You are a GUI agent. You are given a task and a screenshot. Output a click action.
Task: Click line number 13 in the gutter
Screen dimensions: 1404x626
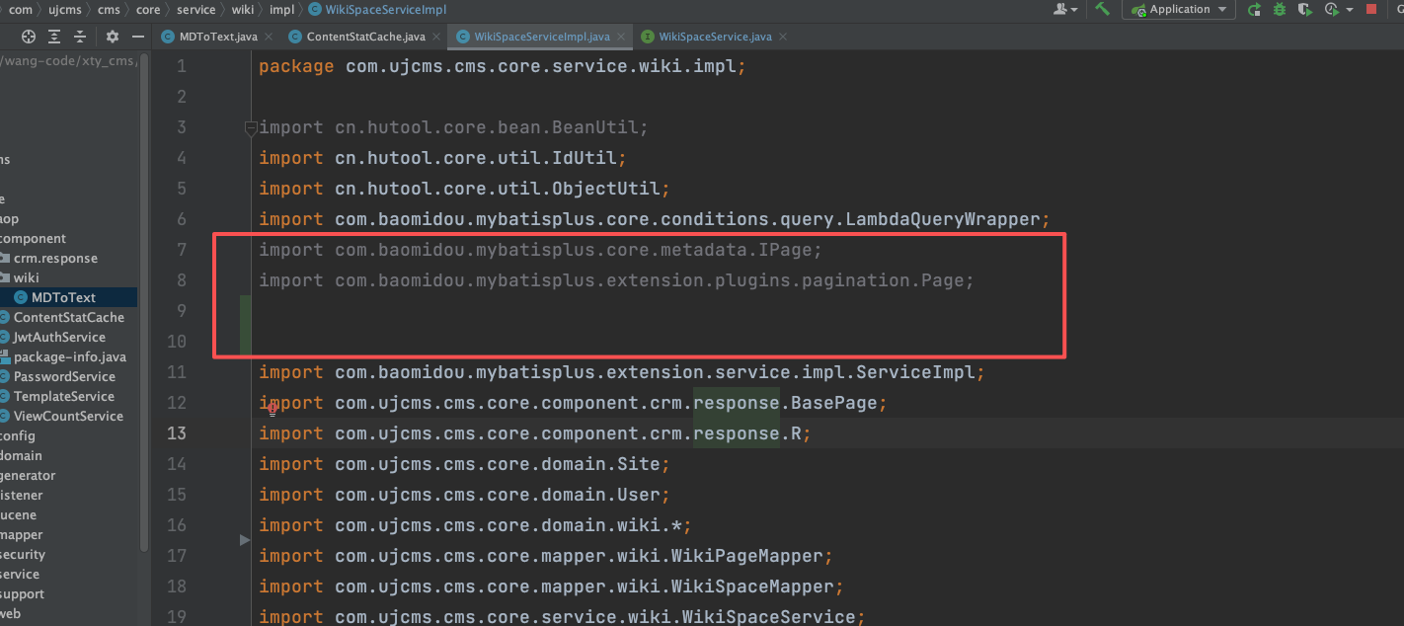[176, 433]
